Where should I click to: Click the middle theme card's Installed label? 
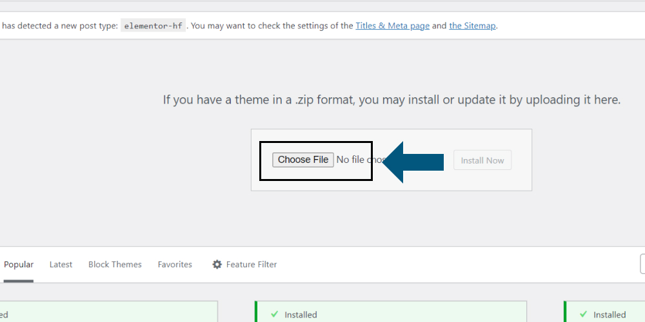(x=301, y=315)
